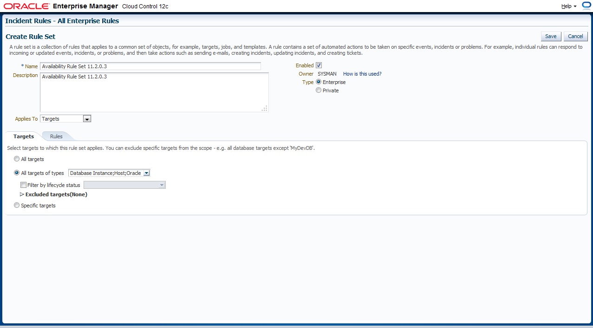Click inside the Description text area
593x328 pixels.
coord(154,92)
